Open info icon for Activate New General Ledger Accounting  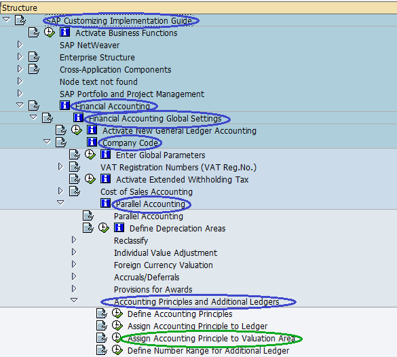click(x=92, y=130)
